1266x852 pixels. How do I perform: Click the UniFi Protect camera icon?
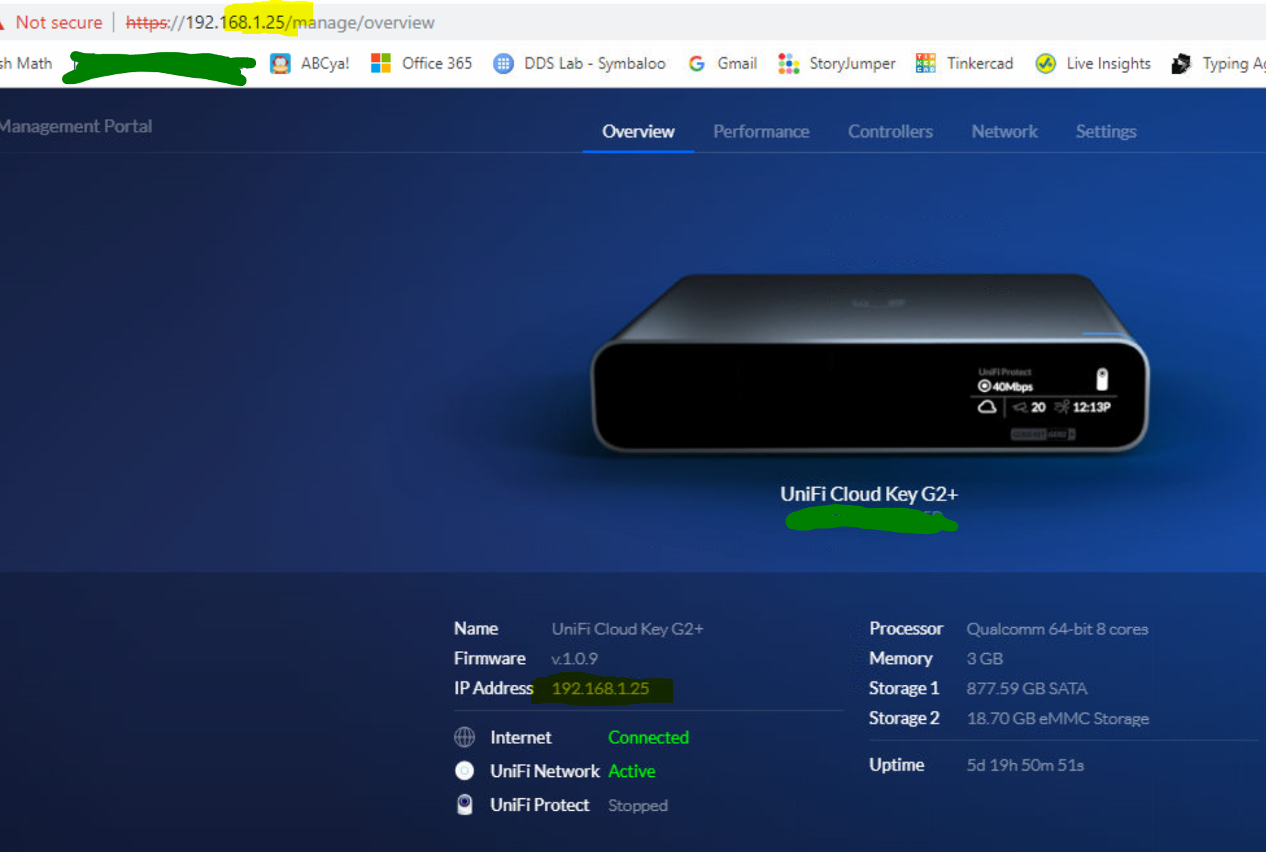(x=465, y=805)
